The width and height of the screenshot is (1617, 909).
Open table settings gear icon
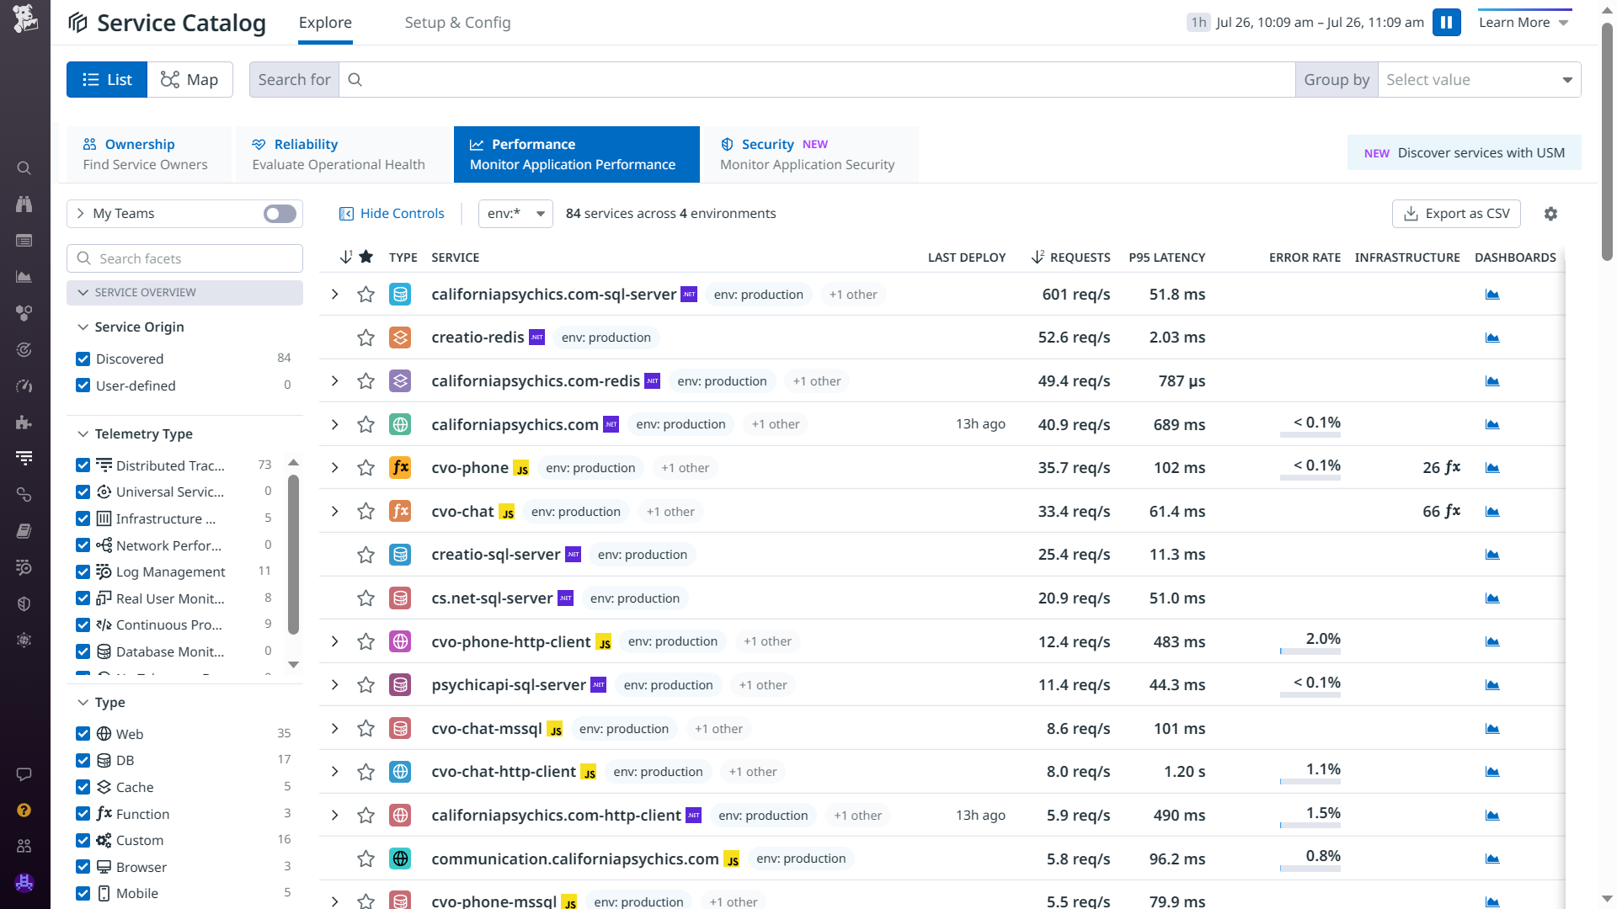(1550, 214)
